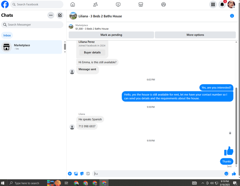The width and height of the screenshot is (240, 186).
Task: Open more actions plus icon in composer
Action: [70, 174]
